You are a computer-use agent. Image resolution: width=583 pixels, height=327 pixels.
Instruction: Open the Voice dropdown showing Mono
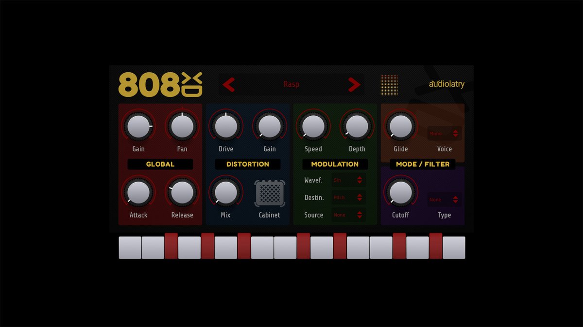(445, 133)
